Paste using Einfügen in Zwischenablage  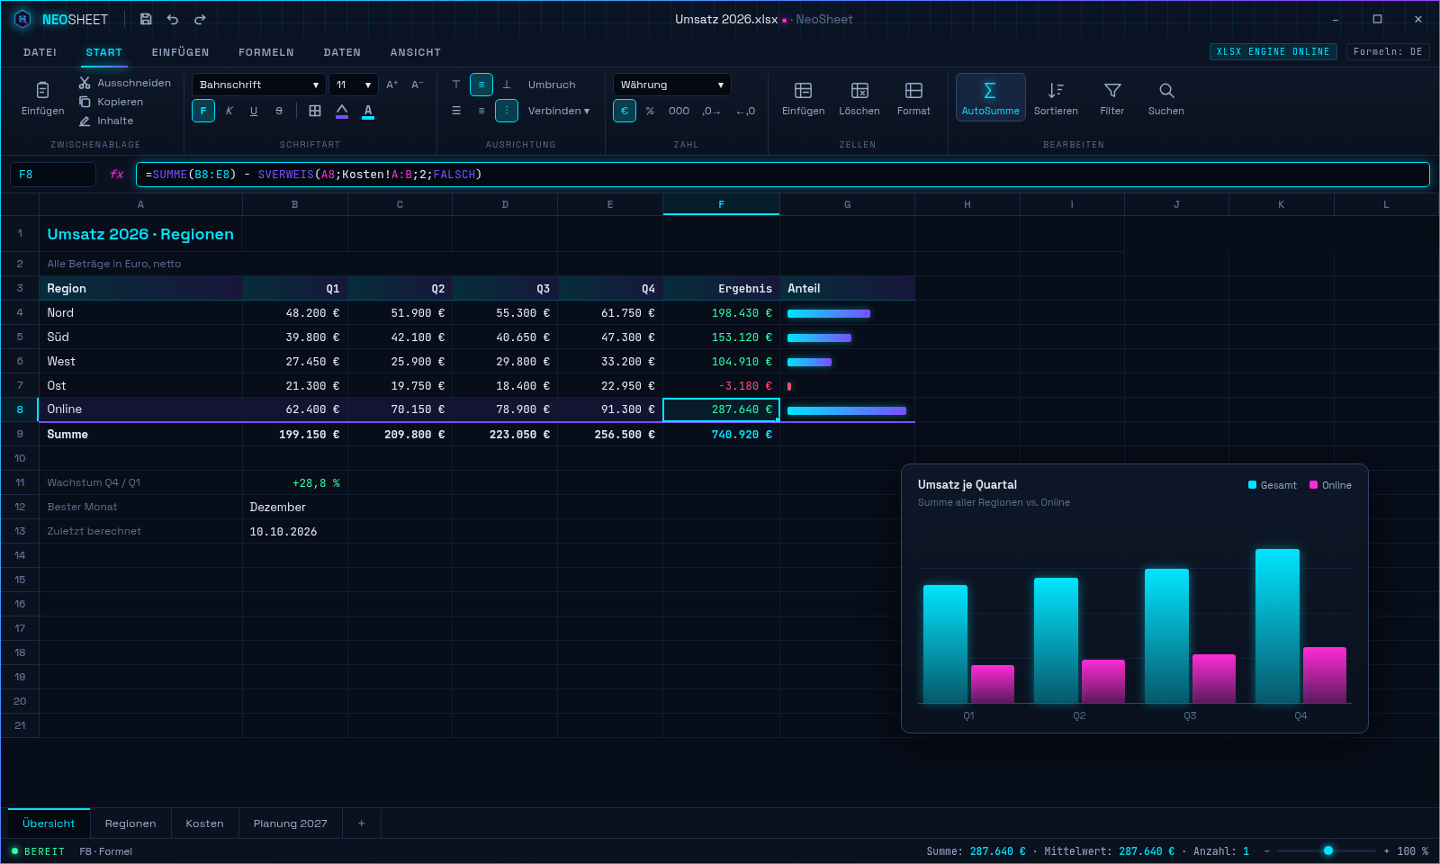coord(43,97)
